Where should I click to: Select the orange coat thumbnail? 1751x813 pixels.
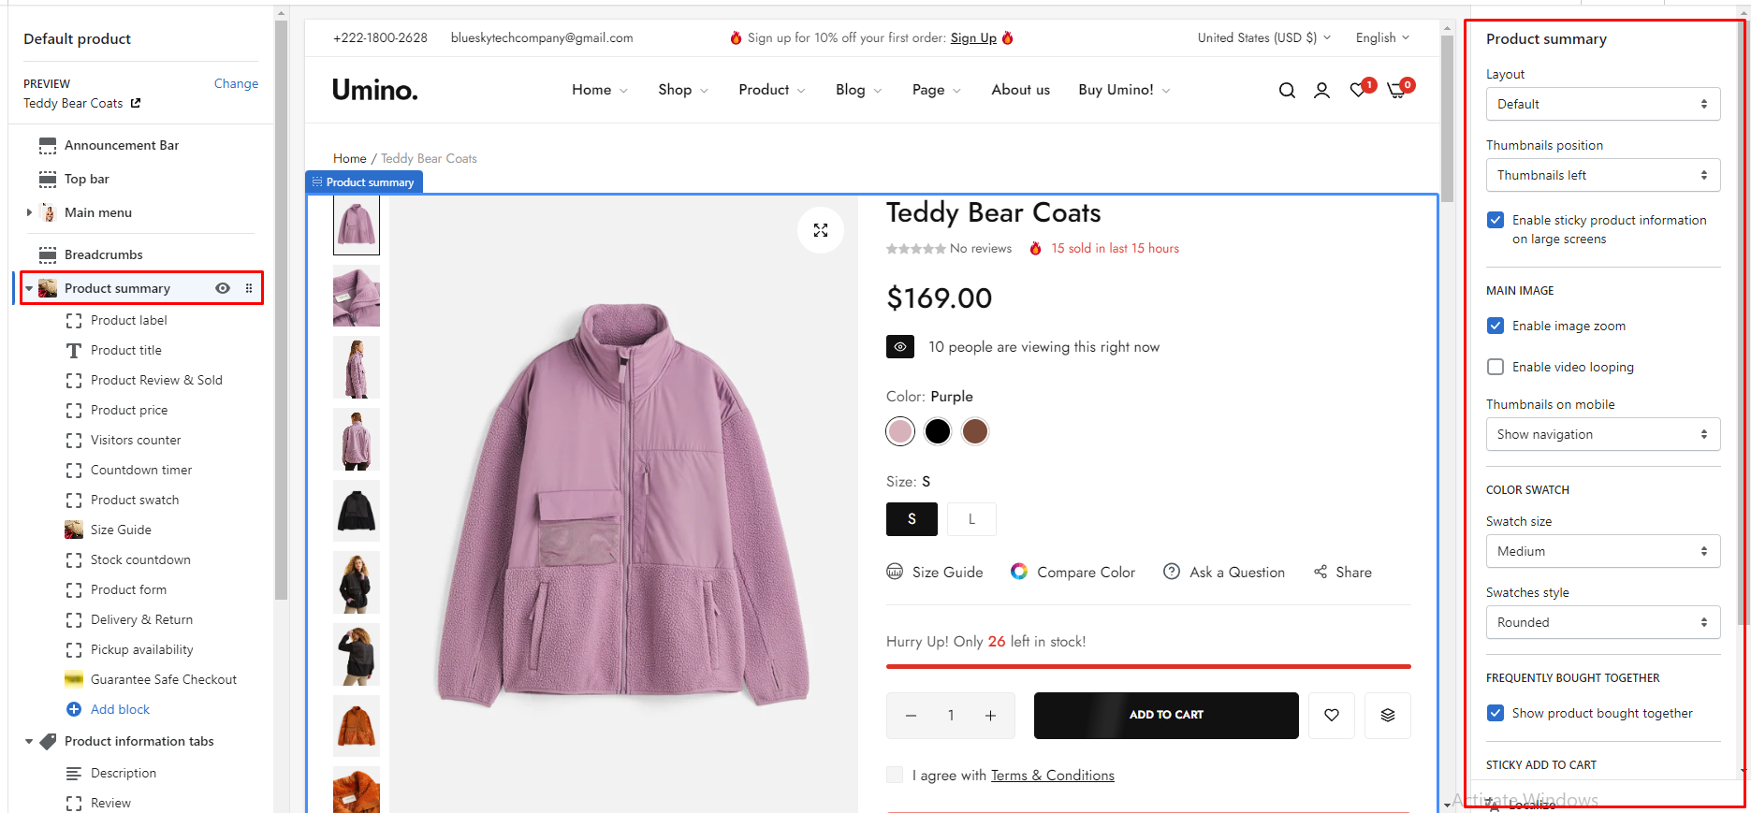click(357, 725)
